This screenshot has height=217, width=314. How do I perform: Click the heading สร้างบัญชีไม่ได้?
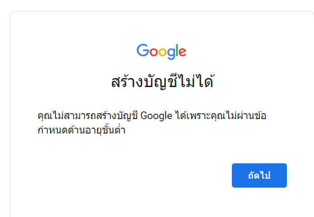[162, 81]
